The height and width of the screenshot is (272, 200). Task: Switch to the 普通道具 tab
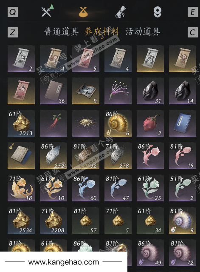point(62,31)
